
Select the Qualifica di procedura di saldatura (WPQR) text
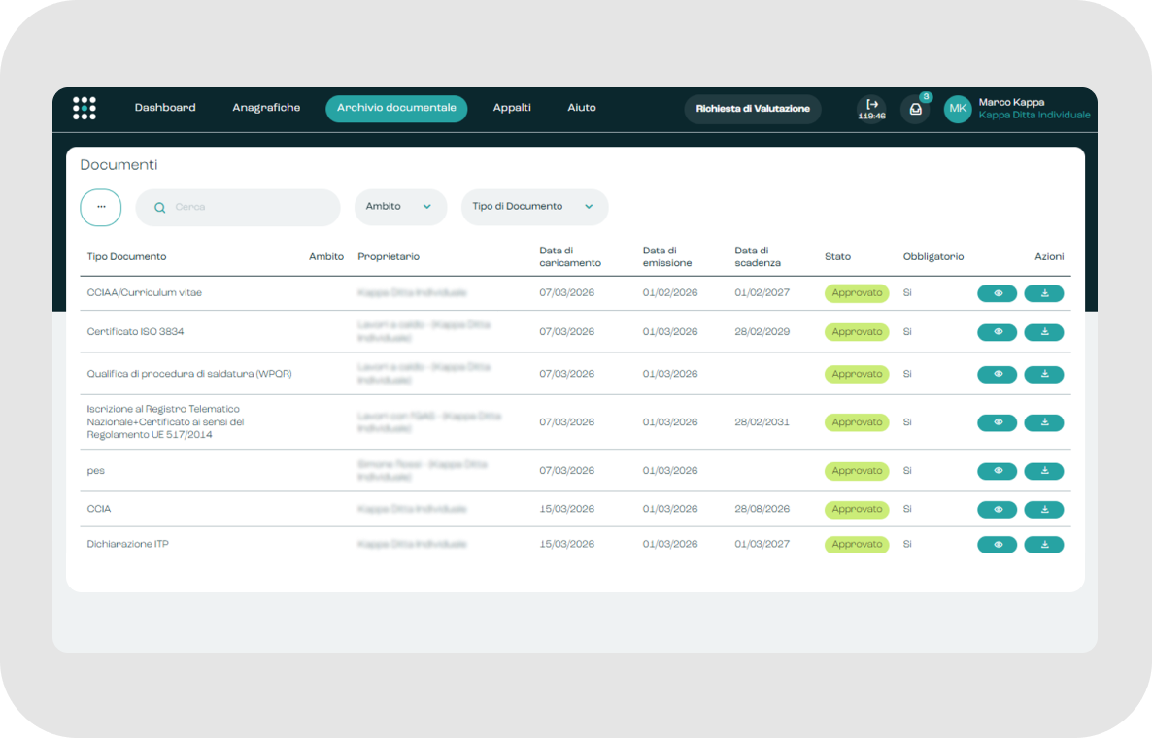point(189,375)
